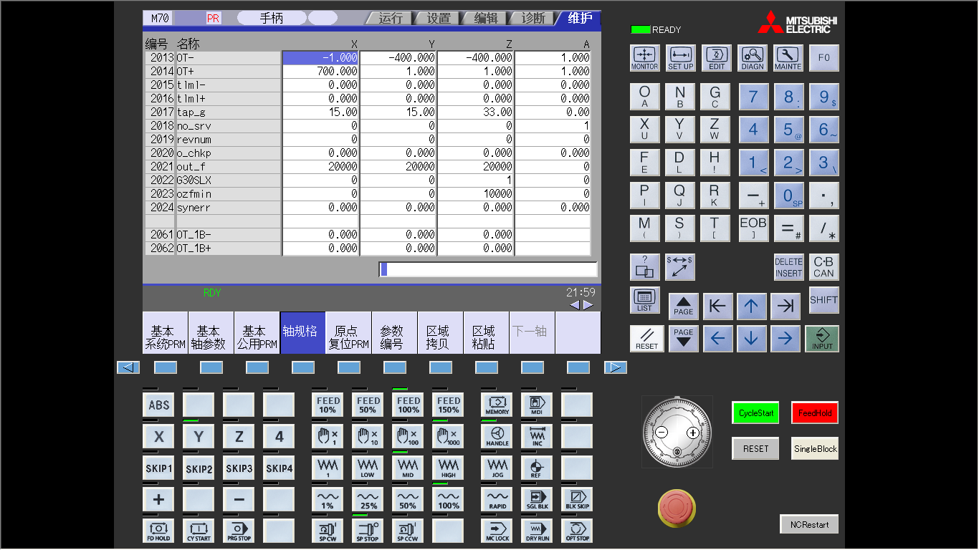Select handle multiplier ×100
This screenshot has height=550, width=979.
coord(408,436)
